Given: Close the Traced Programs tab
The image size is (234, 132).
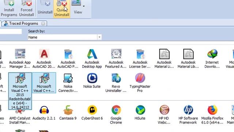Looking at the screenshot, I should 43,23.
